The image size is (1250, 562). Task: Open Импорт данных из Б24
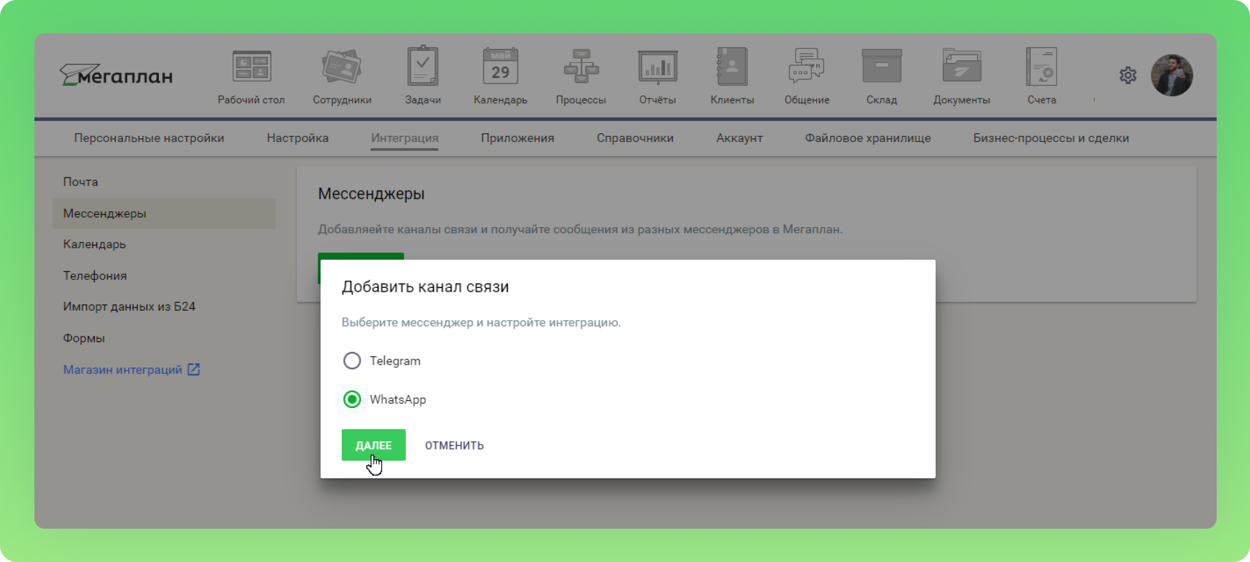pos(164,306)
